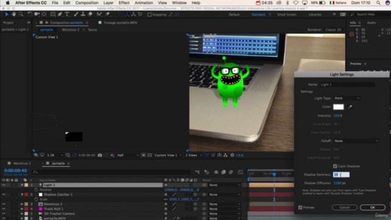The width and height of the screenshot is (391, 220).
Task: Open the Show Channel color management icon
Action: (x=112, y=155)
